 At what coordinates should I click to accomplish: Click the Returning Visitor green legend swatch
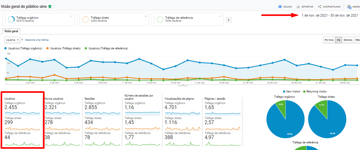[304, 91]
